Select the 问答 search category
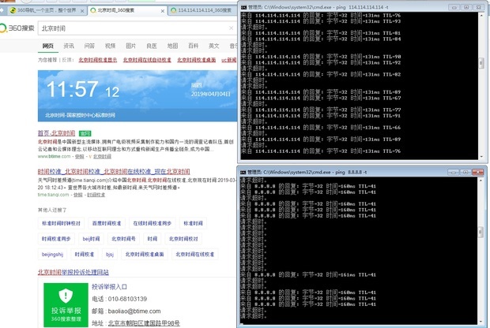Screen dimensions: 490x328 tap(89, 46)
